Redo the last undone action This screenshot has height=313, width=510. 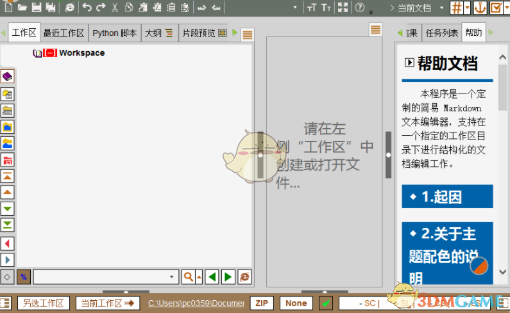101,7
